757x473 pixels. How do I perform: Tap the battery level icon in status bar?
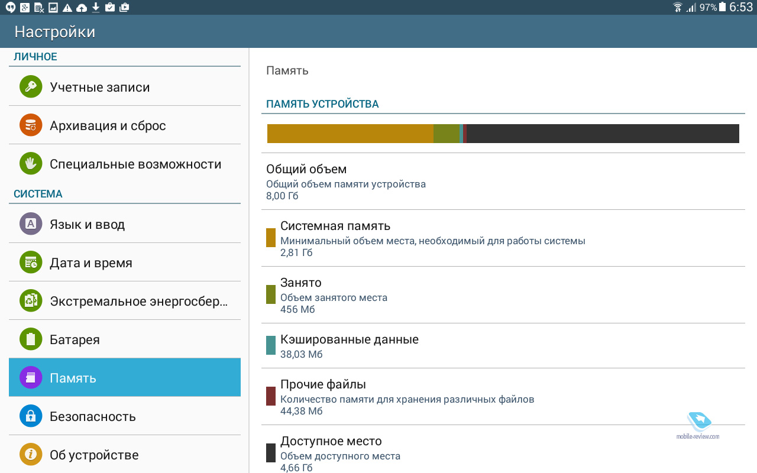pyautogui.click(x=722, y=8)
